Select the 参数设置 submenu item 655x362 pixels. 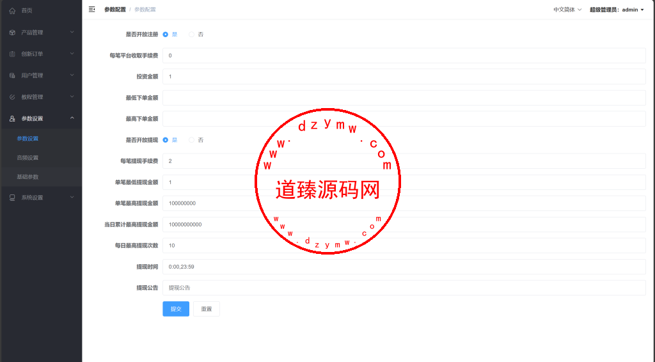click(28, 139)
